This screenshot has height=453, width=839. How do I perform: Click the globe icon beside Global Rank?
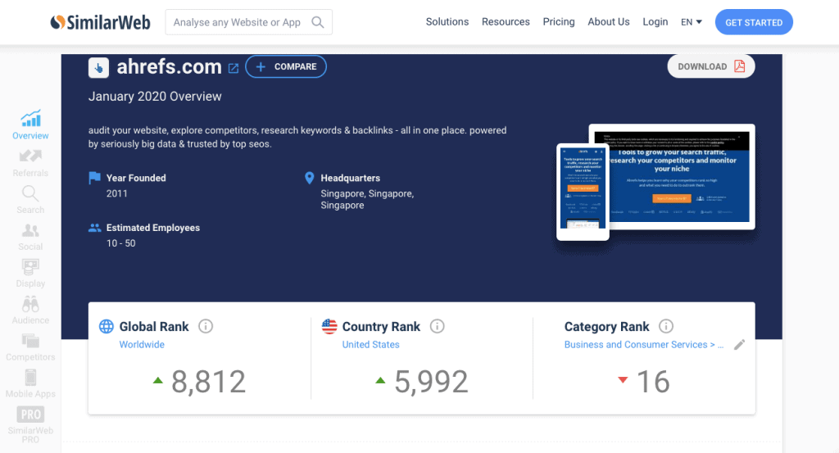pos(107,326)
